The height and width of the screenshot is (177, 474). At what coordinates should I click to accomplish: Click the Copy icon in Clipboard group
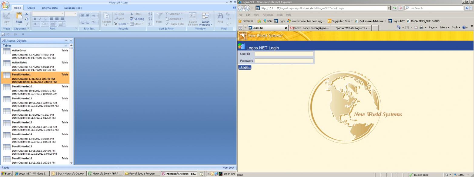(27, 19)
